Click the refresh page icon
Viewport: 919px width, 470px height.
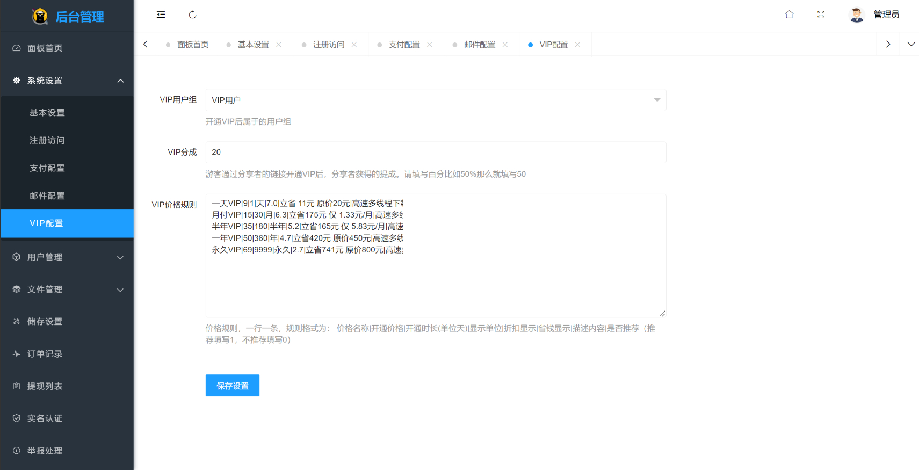(x=192, y=15)
